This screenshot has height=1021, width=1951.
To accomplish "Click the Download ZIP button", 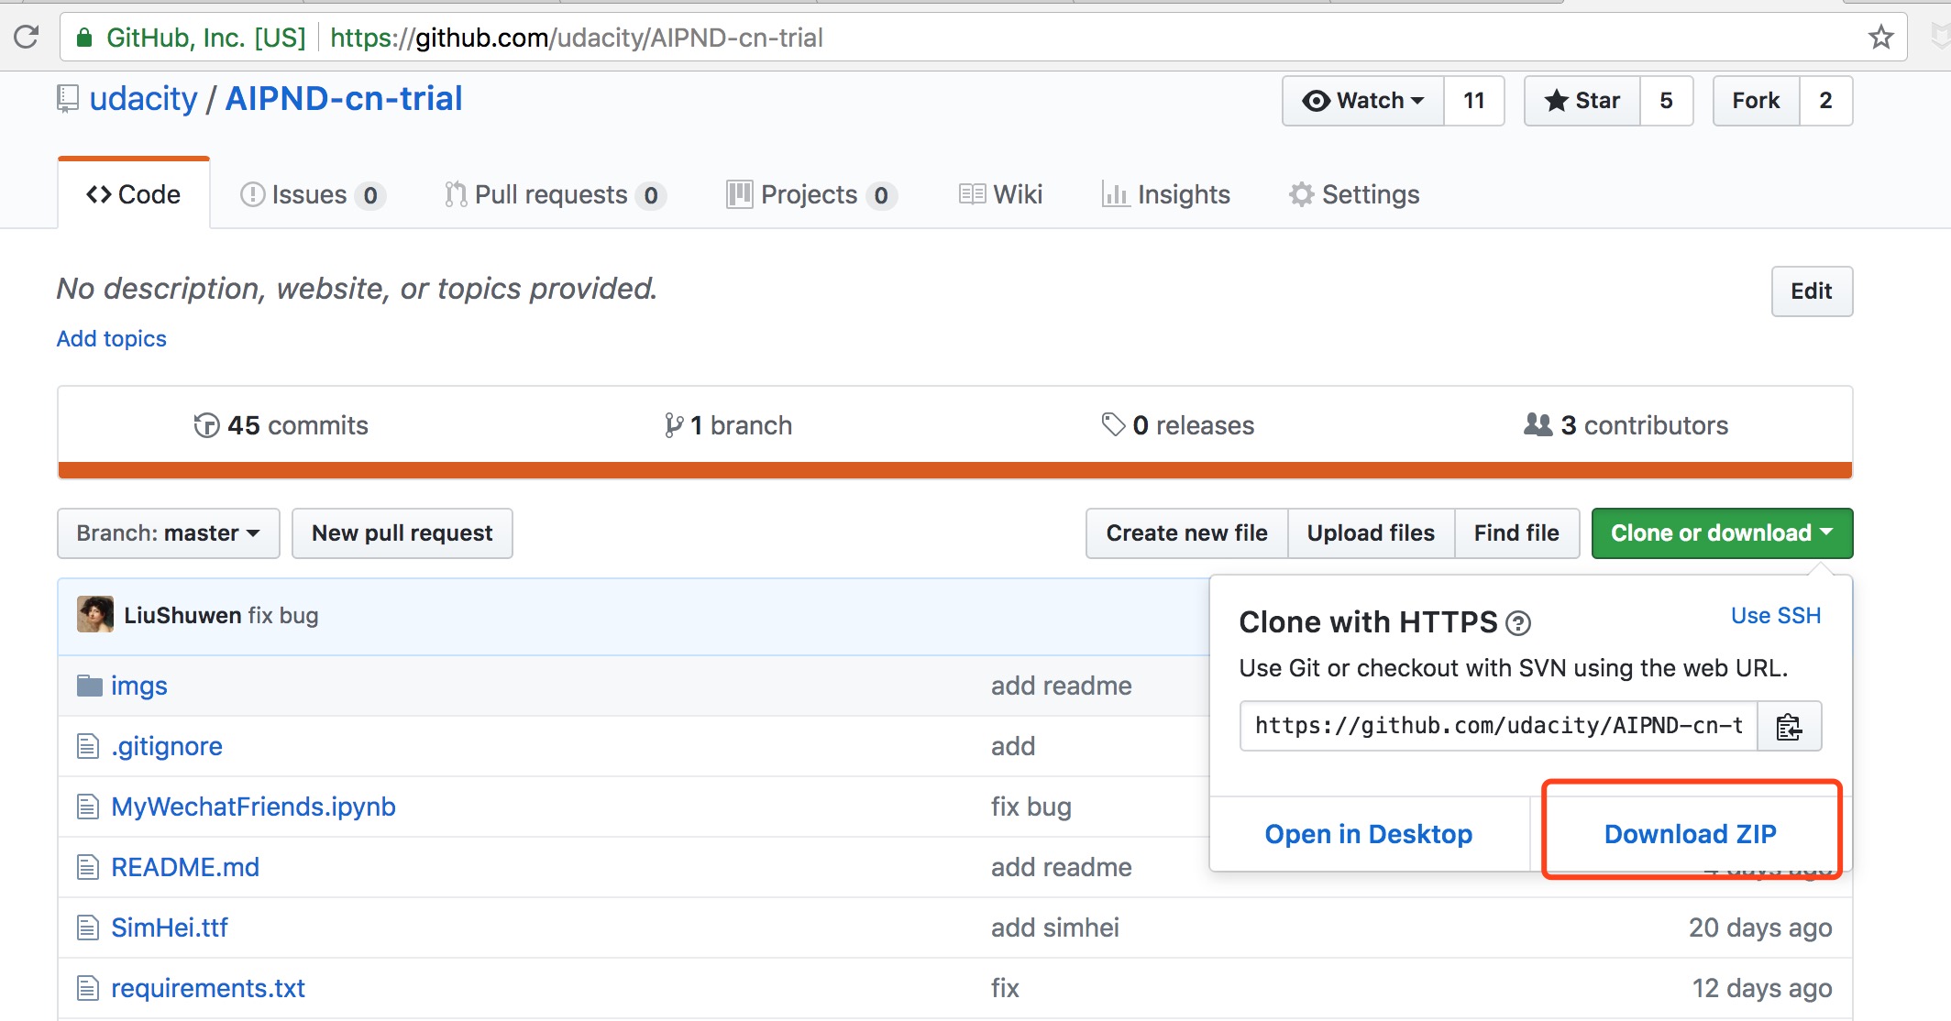I will pyautogui.click(x=1690, y=834).
